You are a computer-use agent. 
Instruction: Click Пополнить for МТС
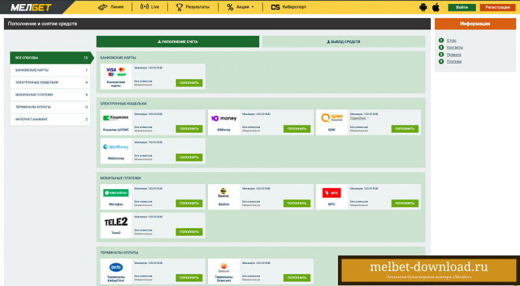pyautogui.click(x=404, y=203)
